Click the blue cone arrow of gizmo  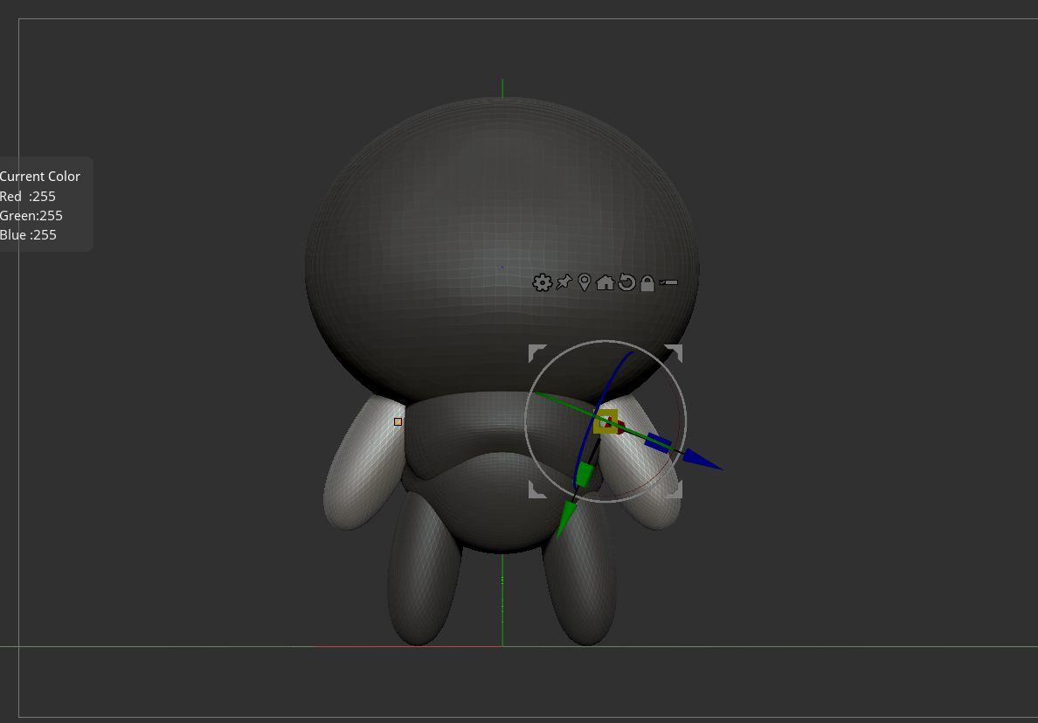[702, 460]
